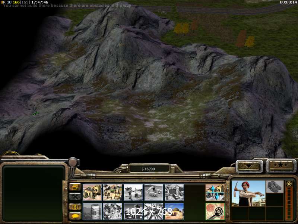This screenshot has height=224, width=298.
Task: Collapse the control bar with down-arrow button
Action: (249, 166)
